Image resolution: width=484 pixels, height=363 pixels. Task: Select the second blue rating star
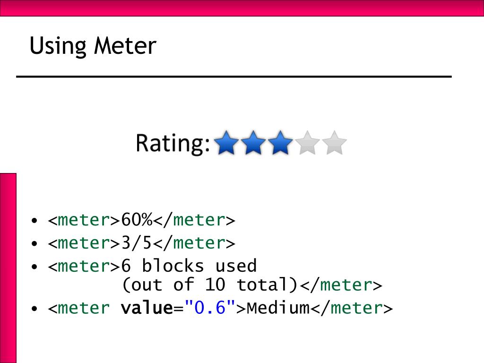pyautogui.click(x=253, y=143)
